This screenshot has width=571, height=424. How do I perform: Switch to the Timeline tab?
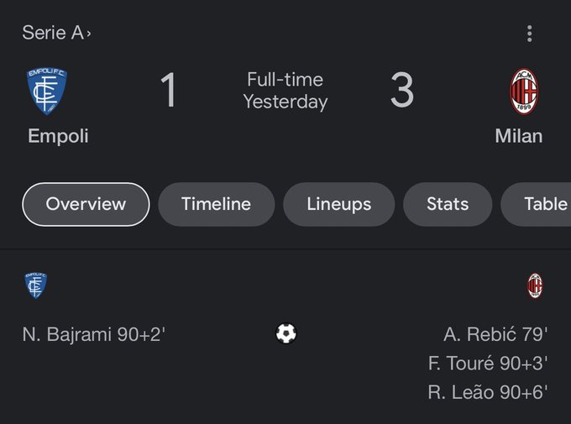[217, 204]
